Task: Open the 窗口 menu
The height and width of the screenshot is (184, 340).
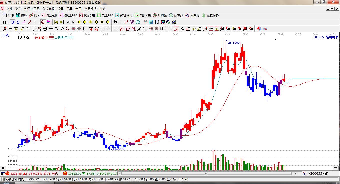Action: pyautogui.click(x=78, y=9)
